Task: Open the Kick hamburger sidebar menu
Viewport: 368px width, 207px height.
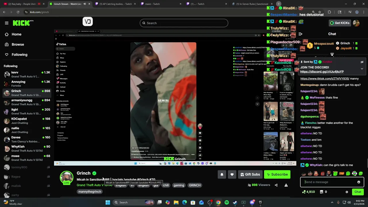Action: click(x=7, y=23)
